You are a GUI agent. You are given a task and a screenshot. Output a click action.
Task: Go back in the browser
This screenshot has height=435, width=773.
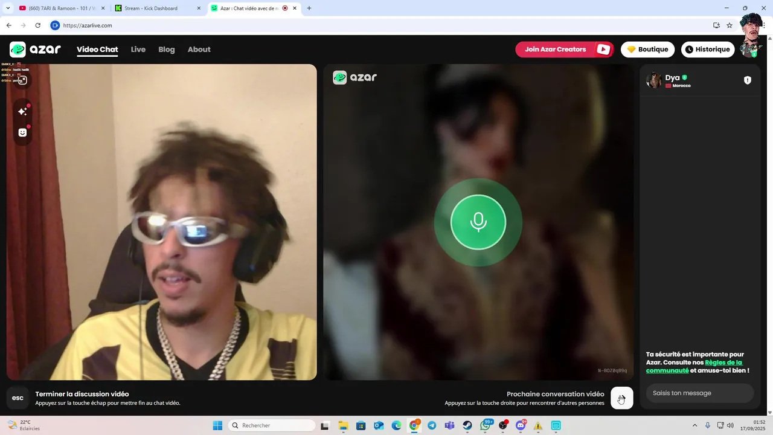click(8, 25)
